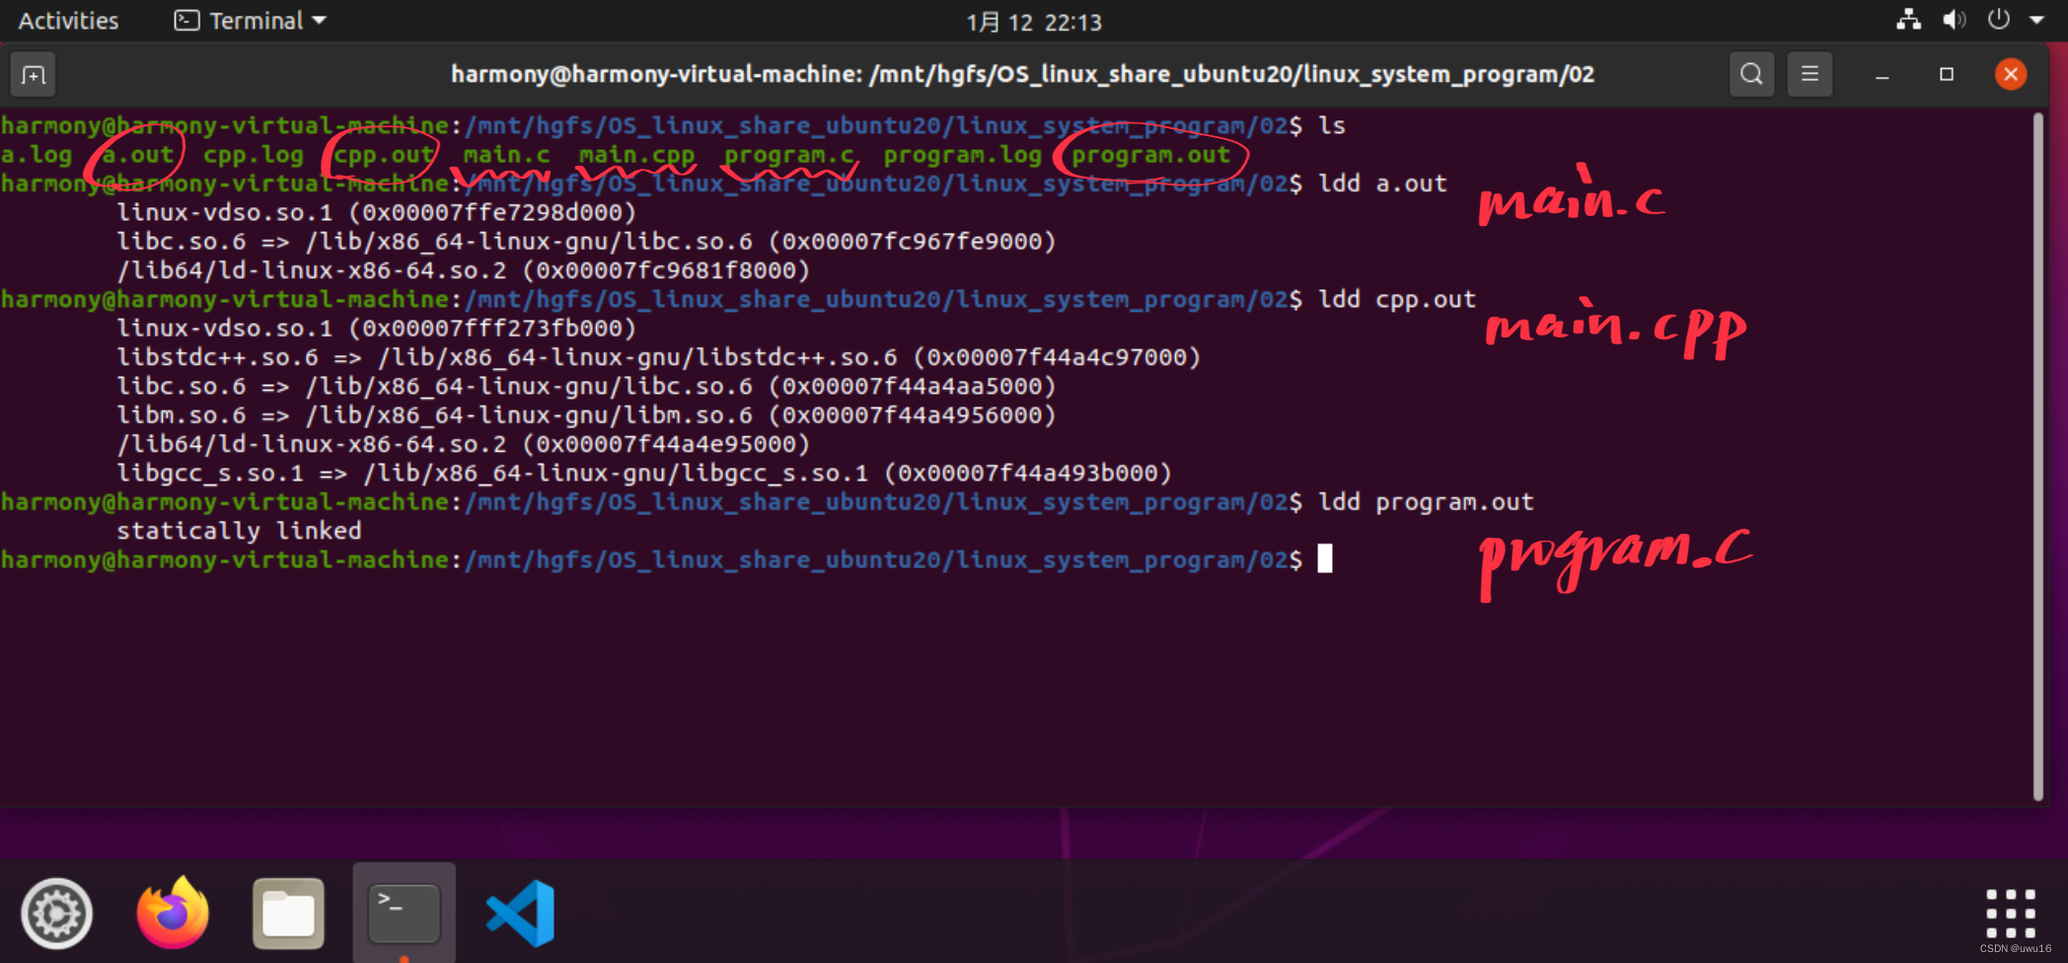Click the power icon in top bar
This screenshot has height=963, width=2068.
(x=1999, y=20)
